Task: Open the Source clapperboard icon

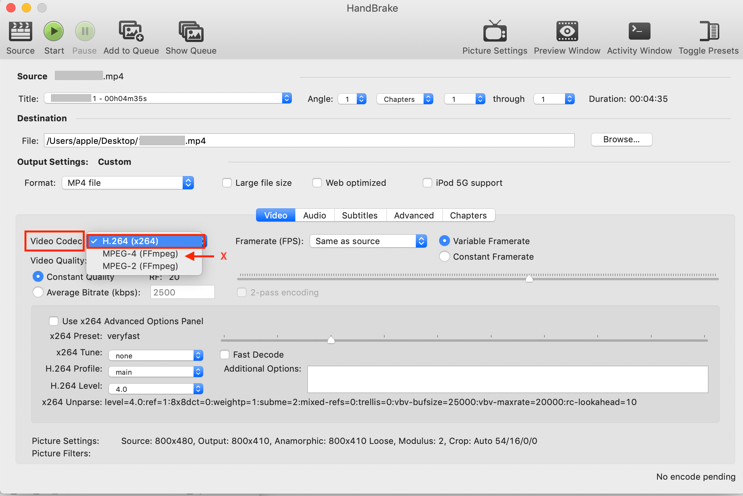Action: [x=21, y=31]
